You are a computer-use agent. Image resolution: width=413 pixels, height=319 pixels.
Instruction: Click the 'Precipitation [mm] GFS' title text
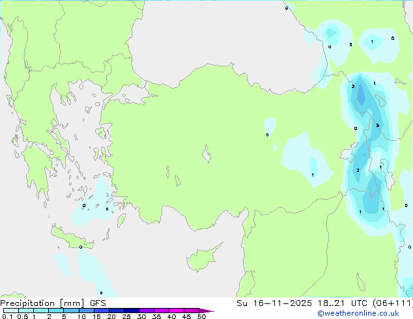(53, 303)
